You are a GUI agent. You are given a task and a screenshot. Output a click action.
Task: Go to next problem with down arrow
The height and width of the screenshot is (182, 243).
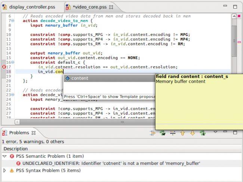point(193,133)
